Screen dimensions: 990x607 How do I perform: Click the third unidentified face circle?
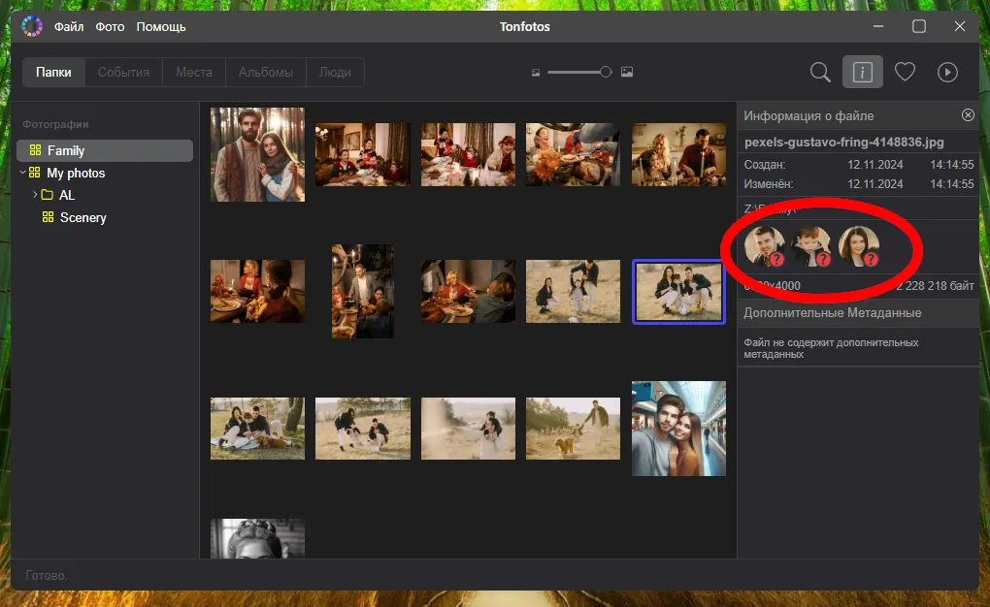click(x=858, y=246)
